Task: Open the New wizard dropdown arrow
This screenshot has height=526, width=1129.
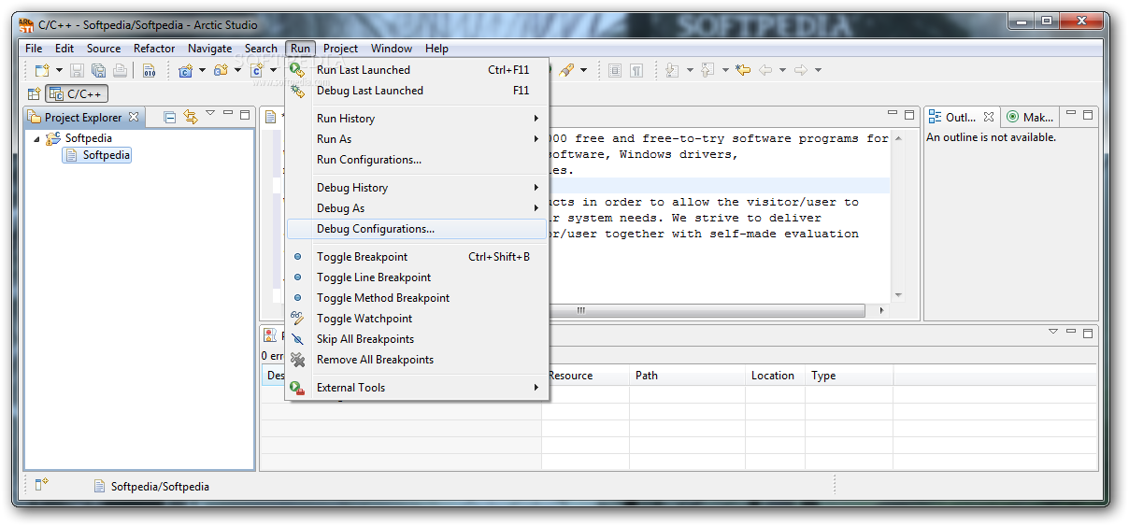Action: (x=59, y=70)
